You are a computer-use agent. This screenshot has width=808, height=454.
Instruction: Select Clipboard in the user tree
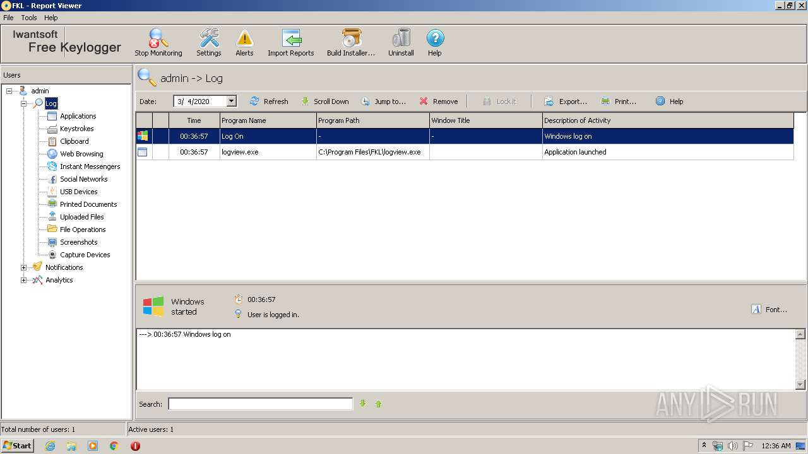pyautogui.click(x=74, y=141)
